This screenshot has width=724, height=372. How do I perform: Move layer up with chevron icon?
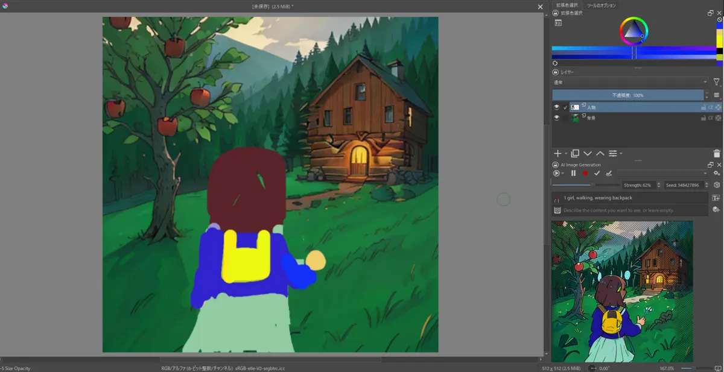click(x=600, y=154)
